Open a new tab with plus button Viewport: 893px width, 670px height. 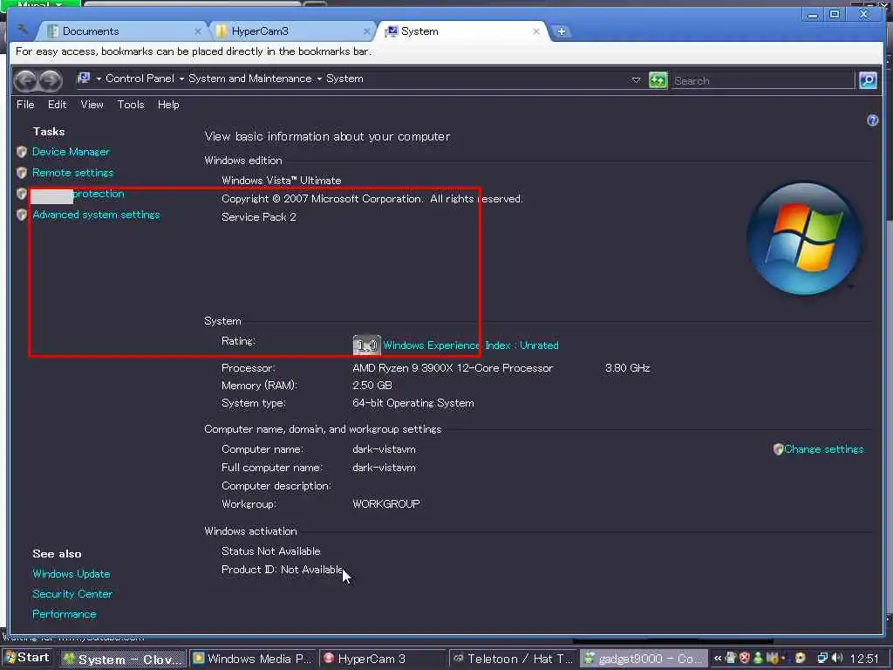[561, 31]
